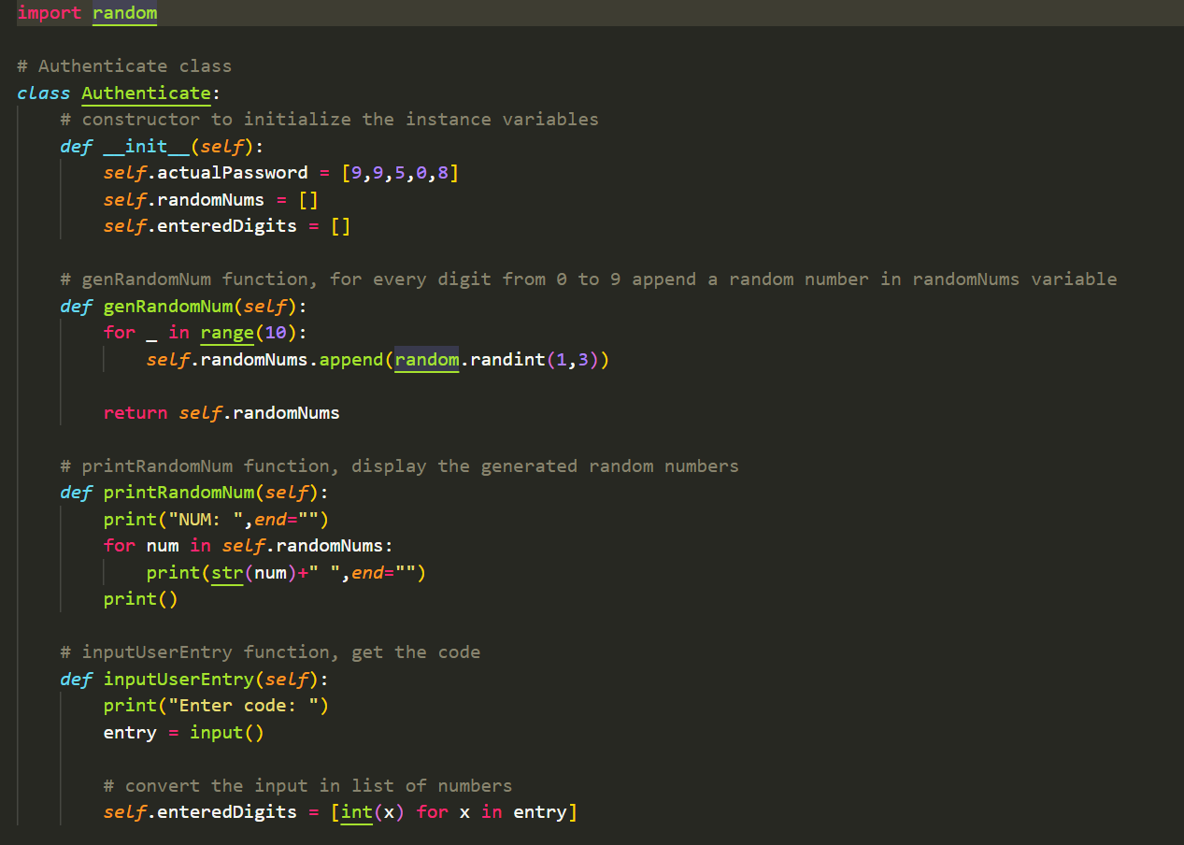Click the underlined random module import

coord(123,13)
